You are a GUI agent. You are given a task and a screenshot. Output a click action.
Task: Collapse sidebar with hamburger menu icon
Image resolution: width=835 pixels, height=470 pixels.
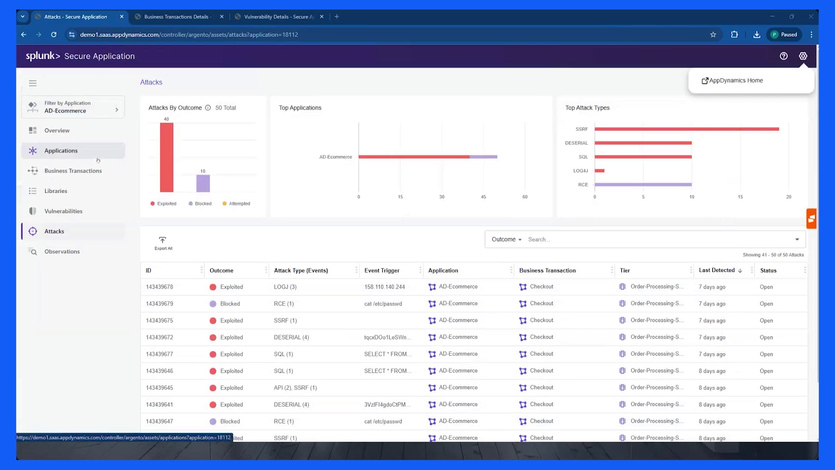pyautogui.click(x=33, y=83)
